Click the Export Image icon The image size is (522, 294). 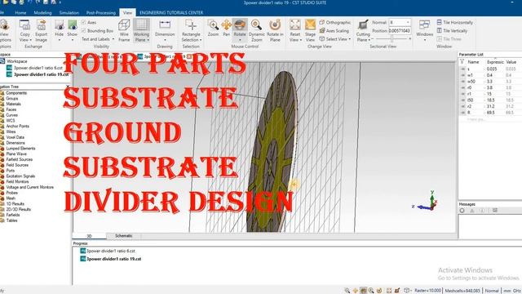[42, 25]
